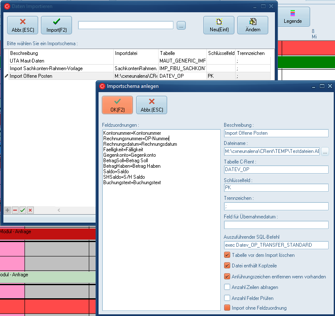Click green check confirm icon below grid
The image size is (335, 316).
click(23, 210)
